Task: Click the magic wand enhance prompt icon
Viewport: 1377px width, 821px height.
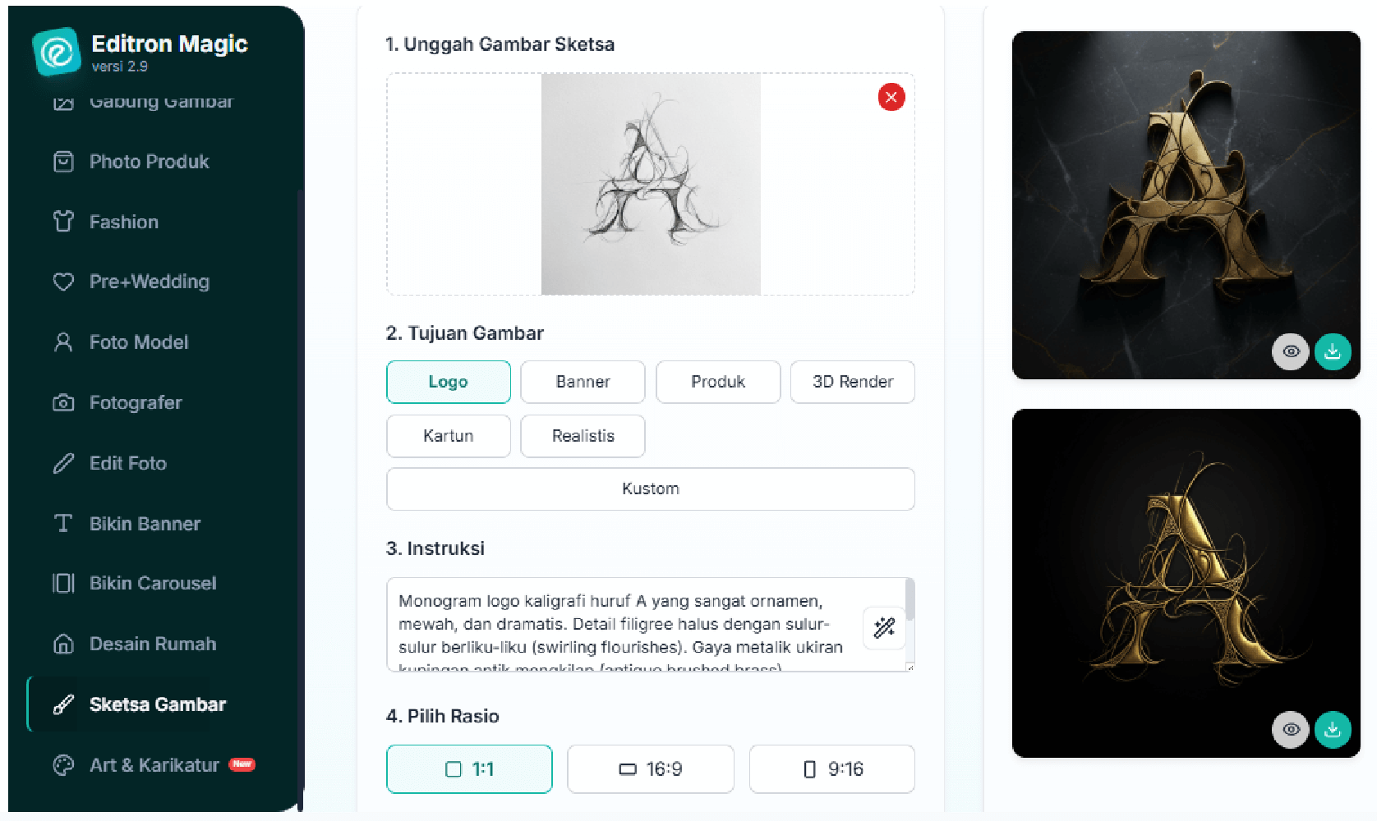Action: tap(884, 628)
